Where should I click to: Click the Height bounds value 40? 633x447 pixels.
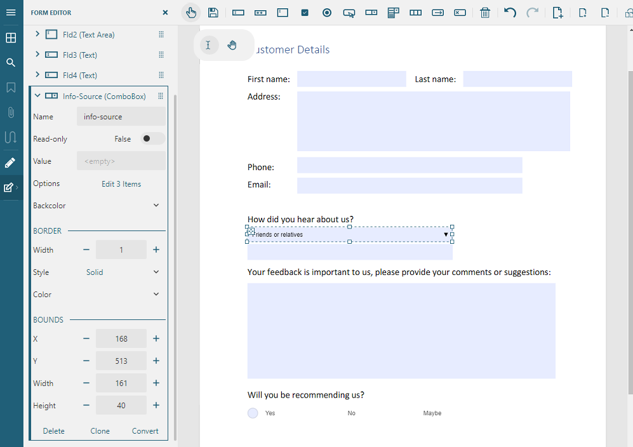pyautogui.click(x=121, y=405)
